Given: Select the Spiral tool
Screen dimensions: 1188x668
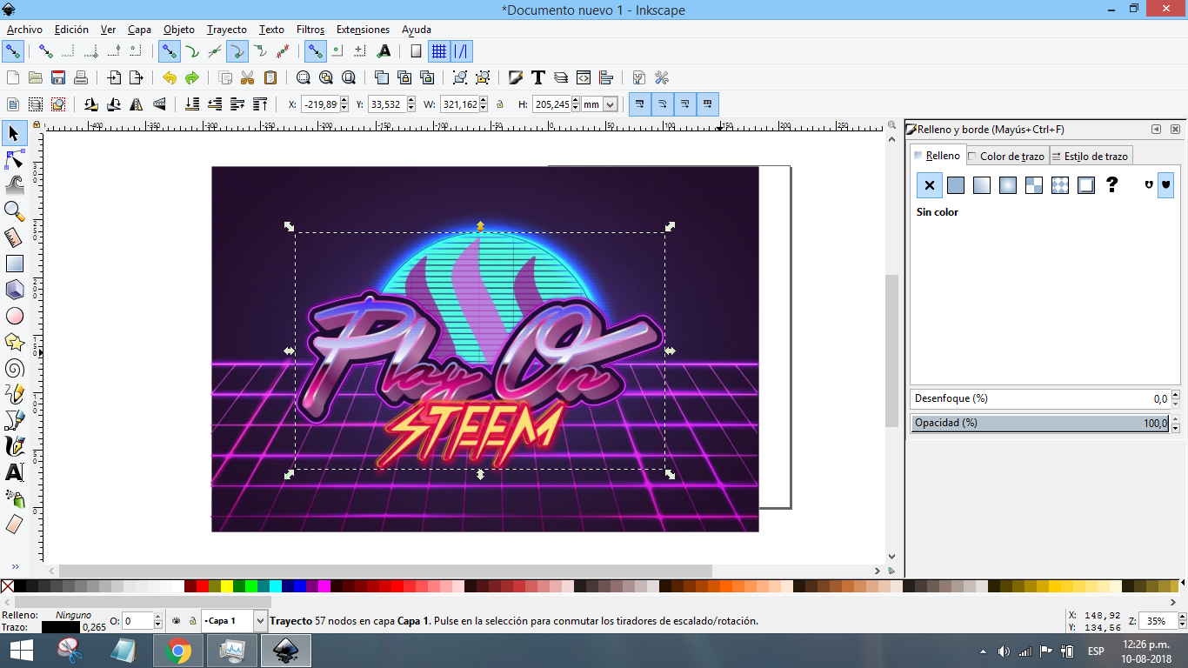Looking at the screenshot, I should [14, 368].
